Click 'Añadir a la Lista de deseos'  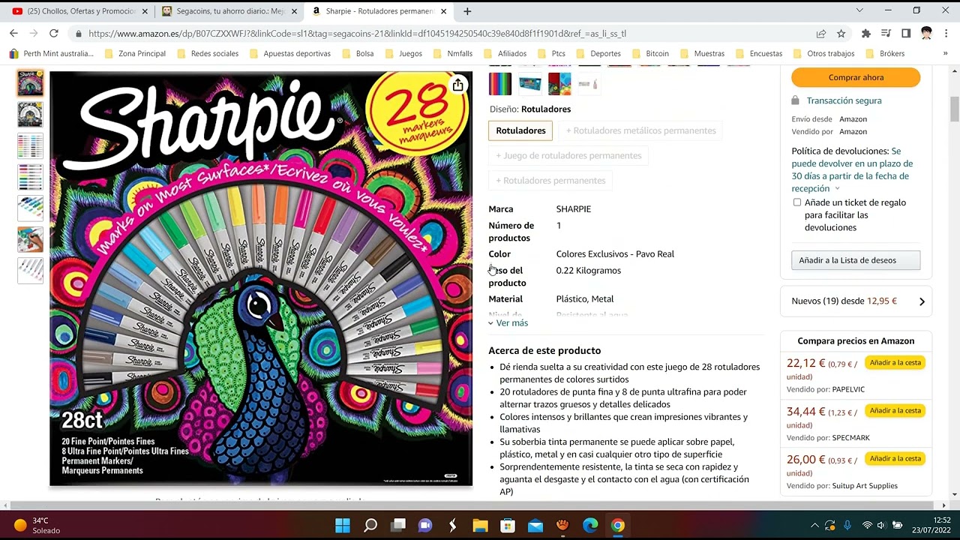[856, 260]
